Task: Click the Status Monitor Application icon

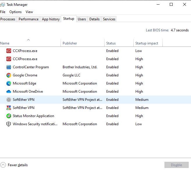Action: [9, 116]
